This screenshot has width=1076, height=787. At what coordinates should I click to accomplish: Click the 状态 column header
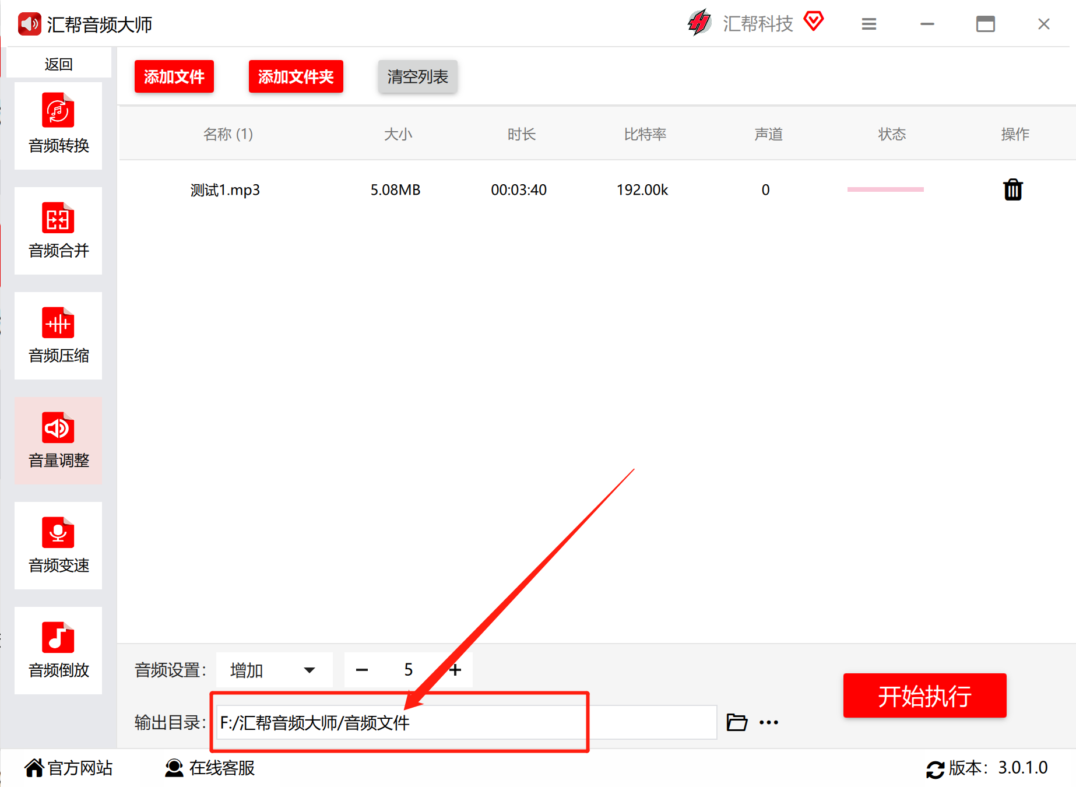pyautogui.click(x=892, y=134)
